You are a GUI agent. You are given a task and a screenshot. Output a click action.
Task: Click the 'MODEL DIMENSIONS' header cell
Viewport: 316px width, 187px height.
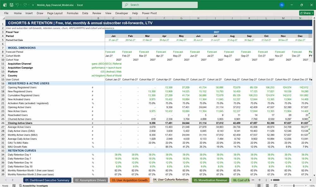click(22, 48)
